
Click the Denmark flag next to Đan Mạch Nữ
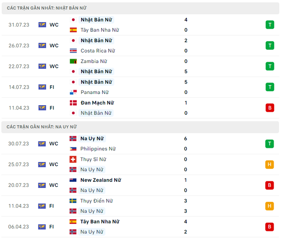click(x=73, y=103)
